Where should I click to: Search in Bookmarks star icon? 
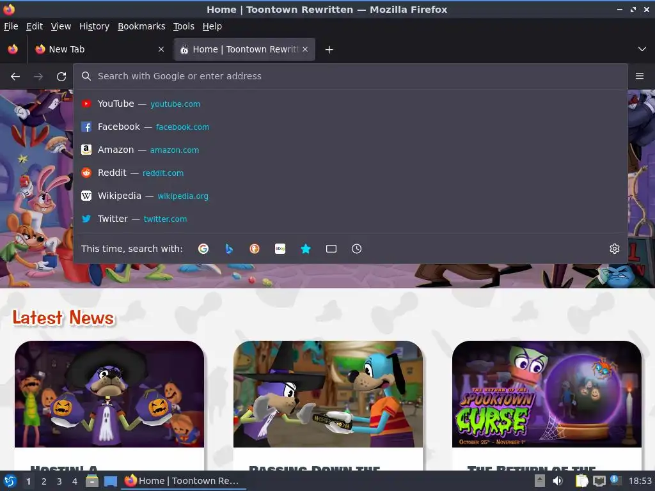306,249
